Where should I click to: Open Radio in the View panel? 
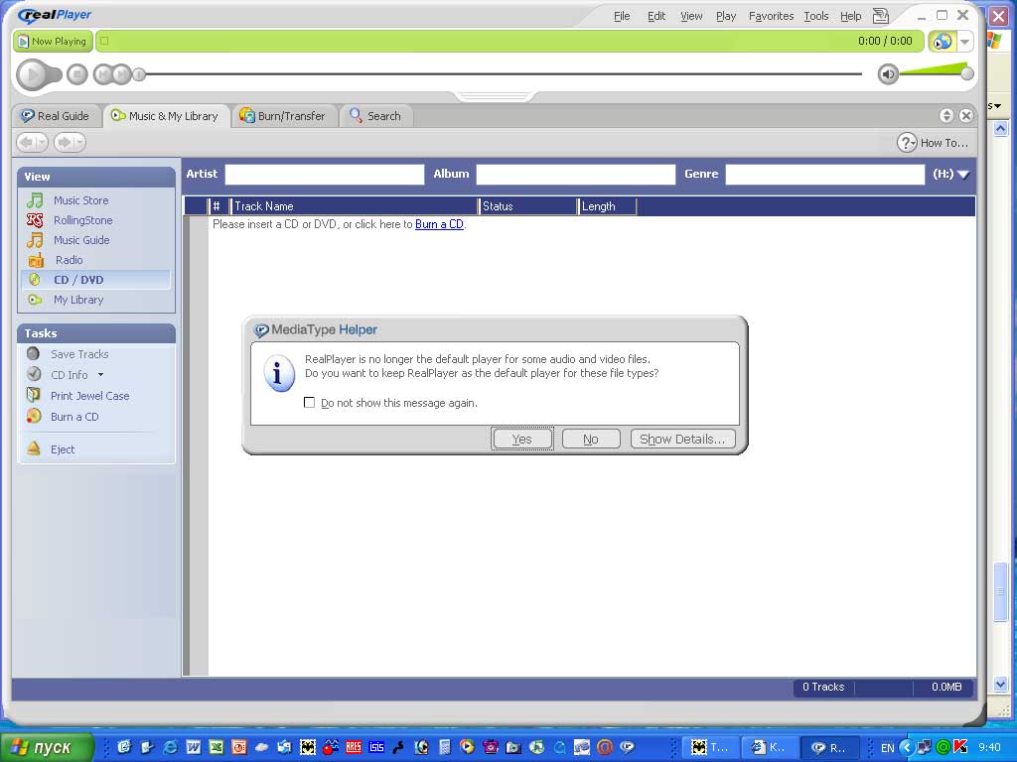tap(70, 260)
